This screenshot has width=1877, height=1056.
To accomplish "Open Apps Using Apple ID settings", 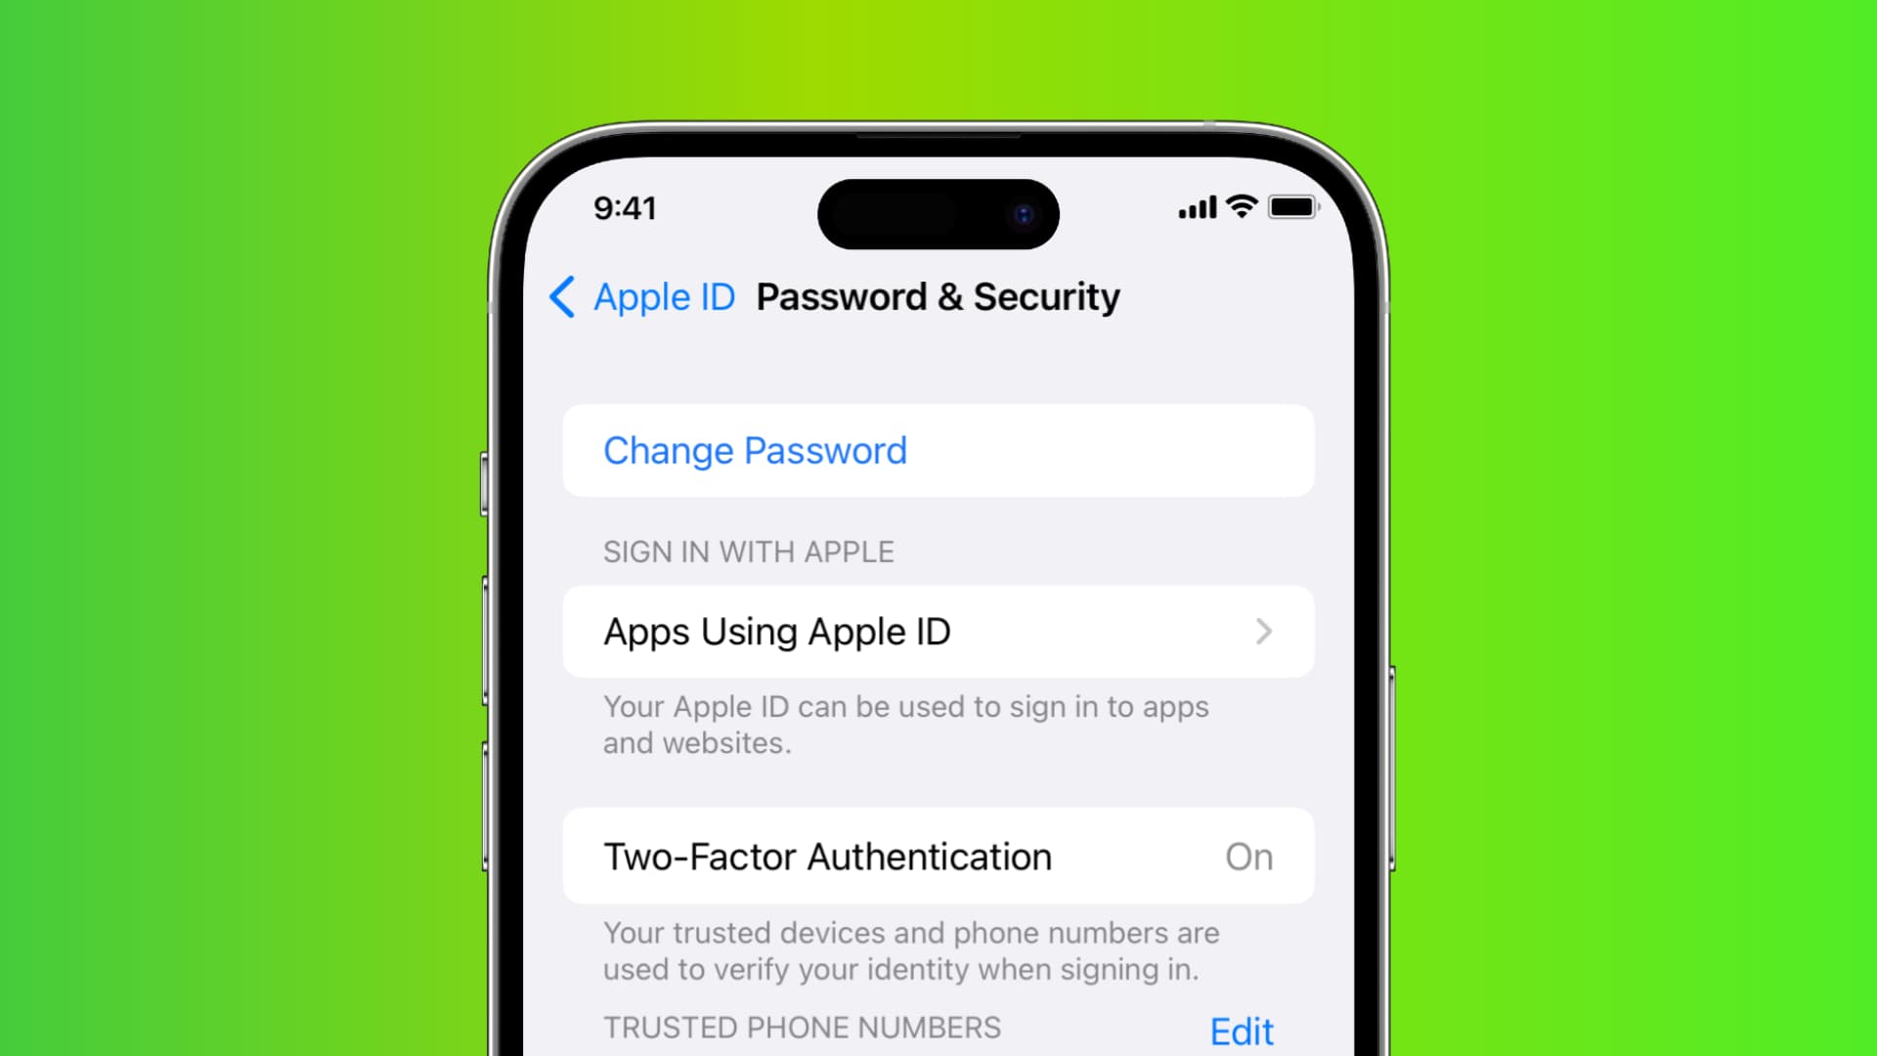I will [938, 632].
